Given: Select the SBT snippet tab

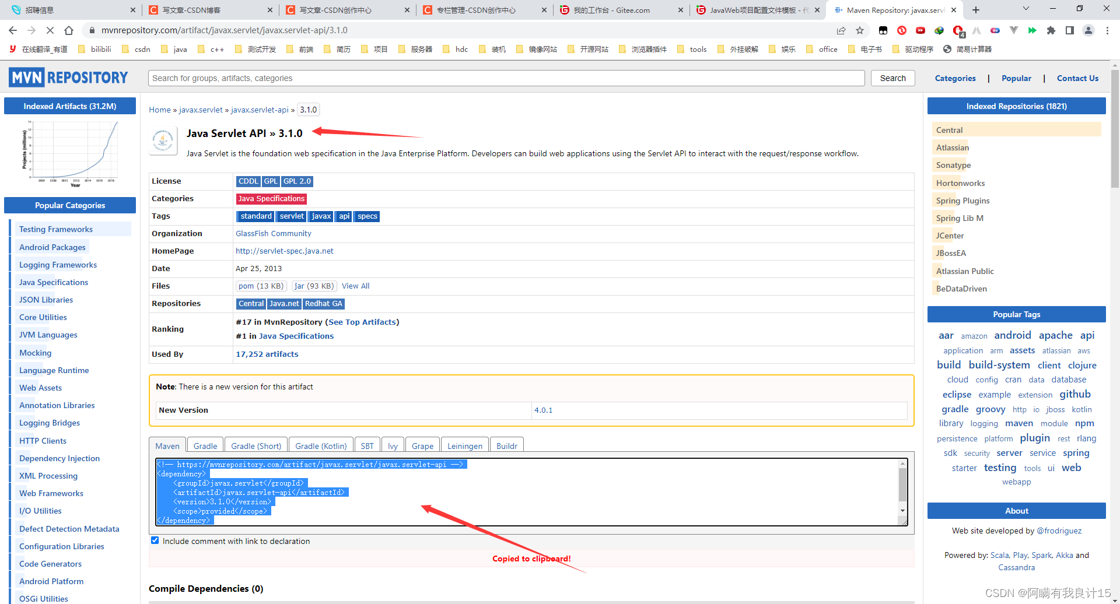Looking at the screenshot, I should click(x=367, y=445).
